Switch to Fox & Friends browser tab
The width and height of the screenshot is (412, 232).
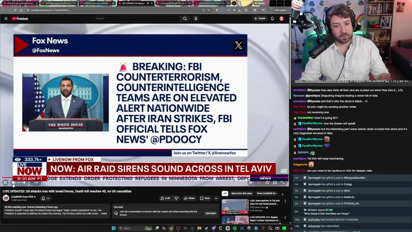point(173,3)
